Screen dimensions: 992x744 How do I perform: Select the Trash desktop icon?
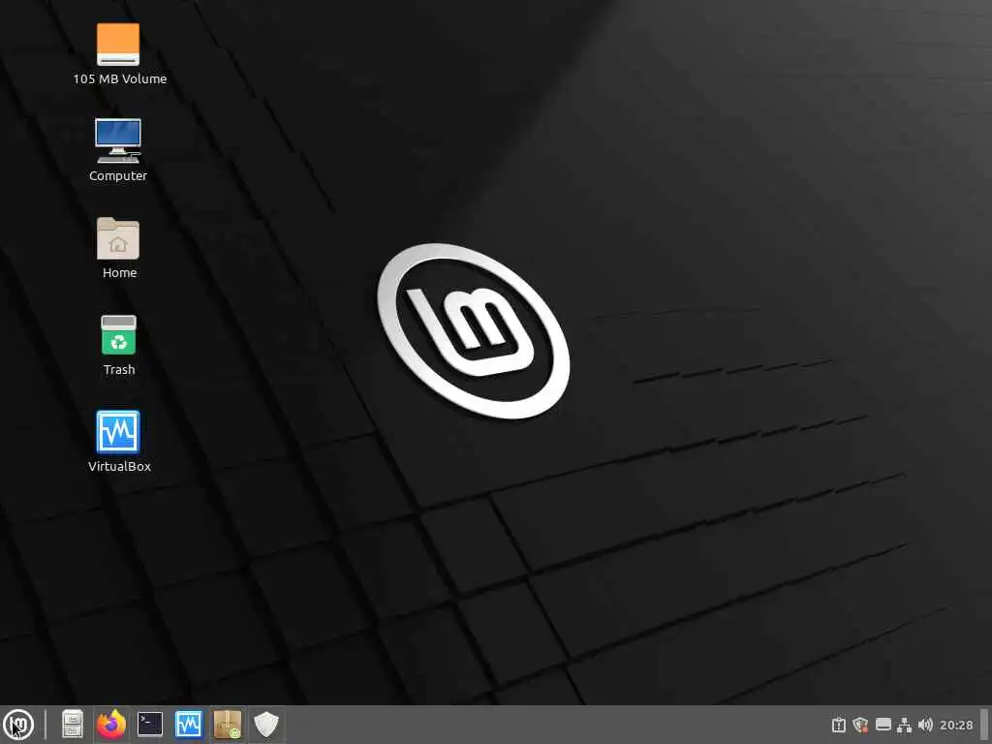[118, 346]
